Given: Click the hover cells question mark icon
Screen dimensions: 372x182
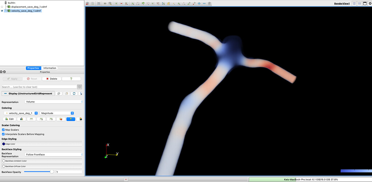Looking at the screenshot, I should coord(189,4).
